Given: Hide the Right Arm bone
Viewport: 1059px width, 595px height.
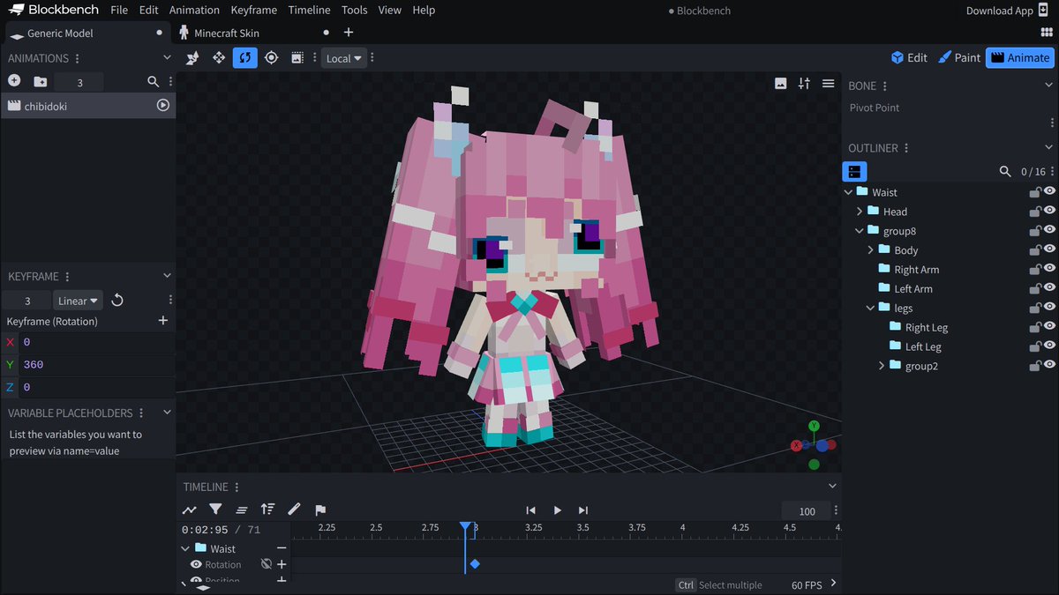Looking at the screenshot, I should (x=1050, y=269).
